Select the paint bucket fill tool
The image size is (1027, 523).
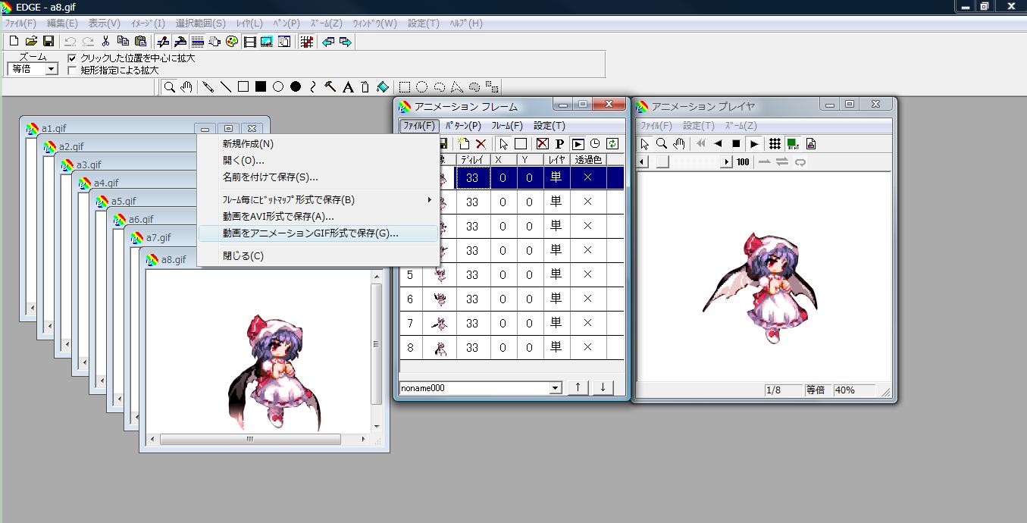(x=383, y=87)
